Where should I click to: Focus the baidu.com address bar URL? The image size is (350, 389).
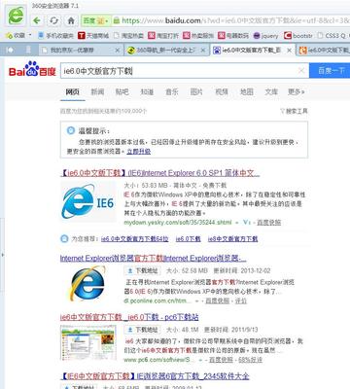[x=235, y=20]
